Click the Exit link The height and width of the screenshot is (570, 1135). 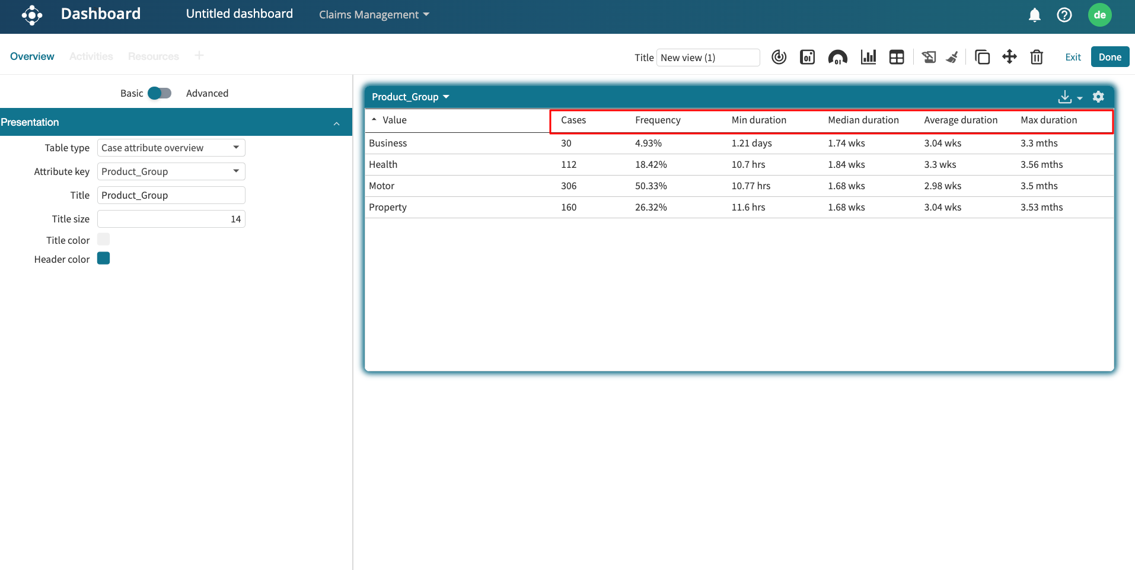[1073, 57]
